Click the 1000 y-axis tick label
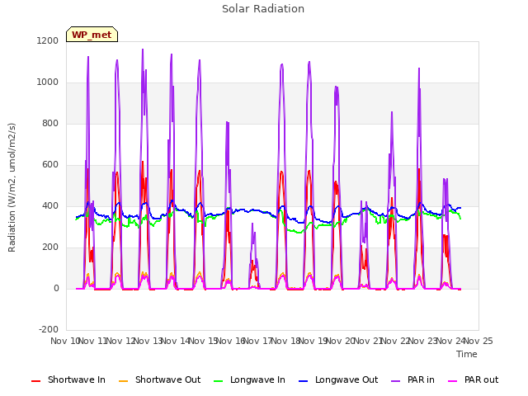The height and width of the screenshot is (396, 528). [48, 82]
